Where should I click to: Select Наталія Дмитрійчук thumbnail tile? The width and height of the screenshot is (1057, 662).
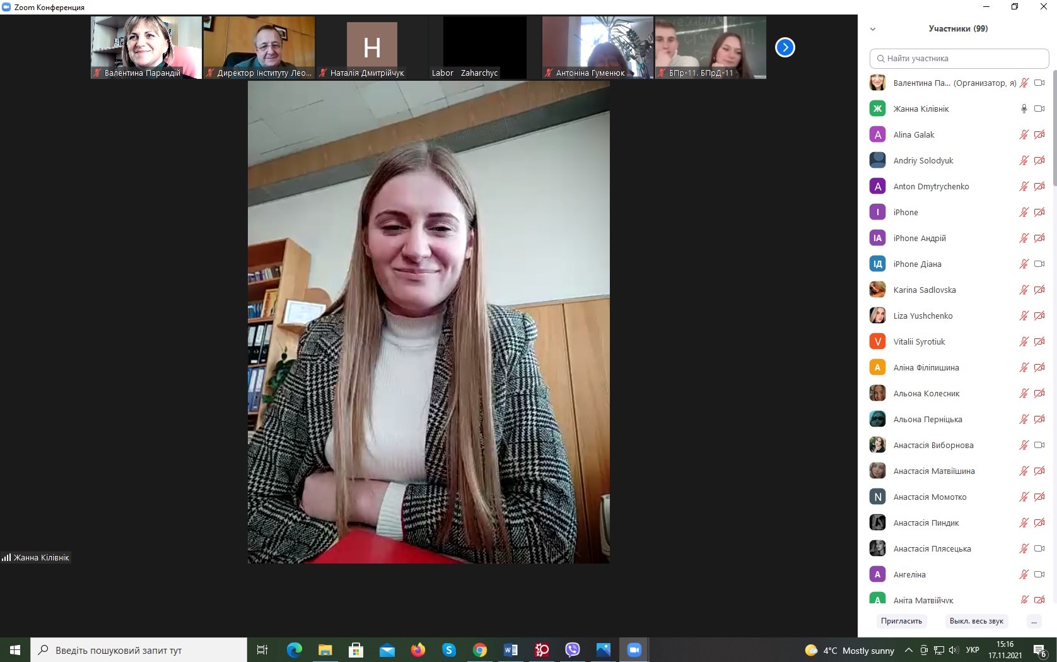[372, 47]
